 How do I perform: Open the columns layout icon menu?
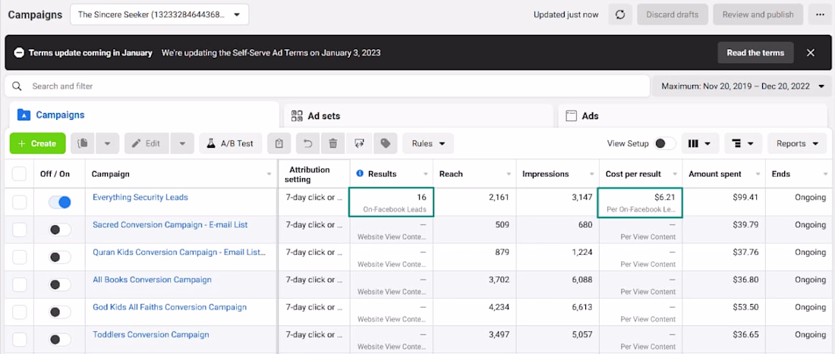click(700, 143)
